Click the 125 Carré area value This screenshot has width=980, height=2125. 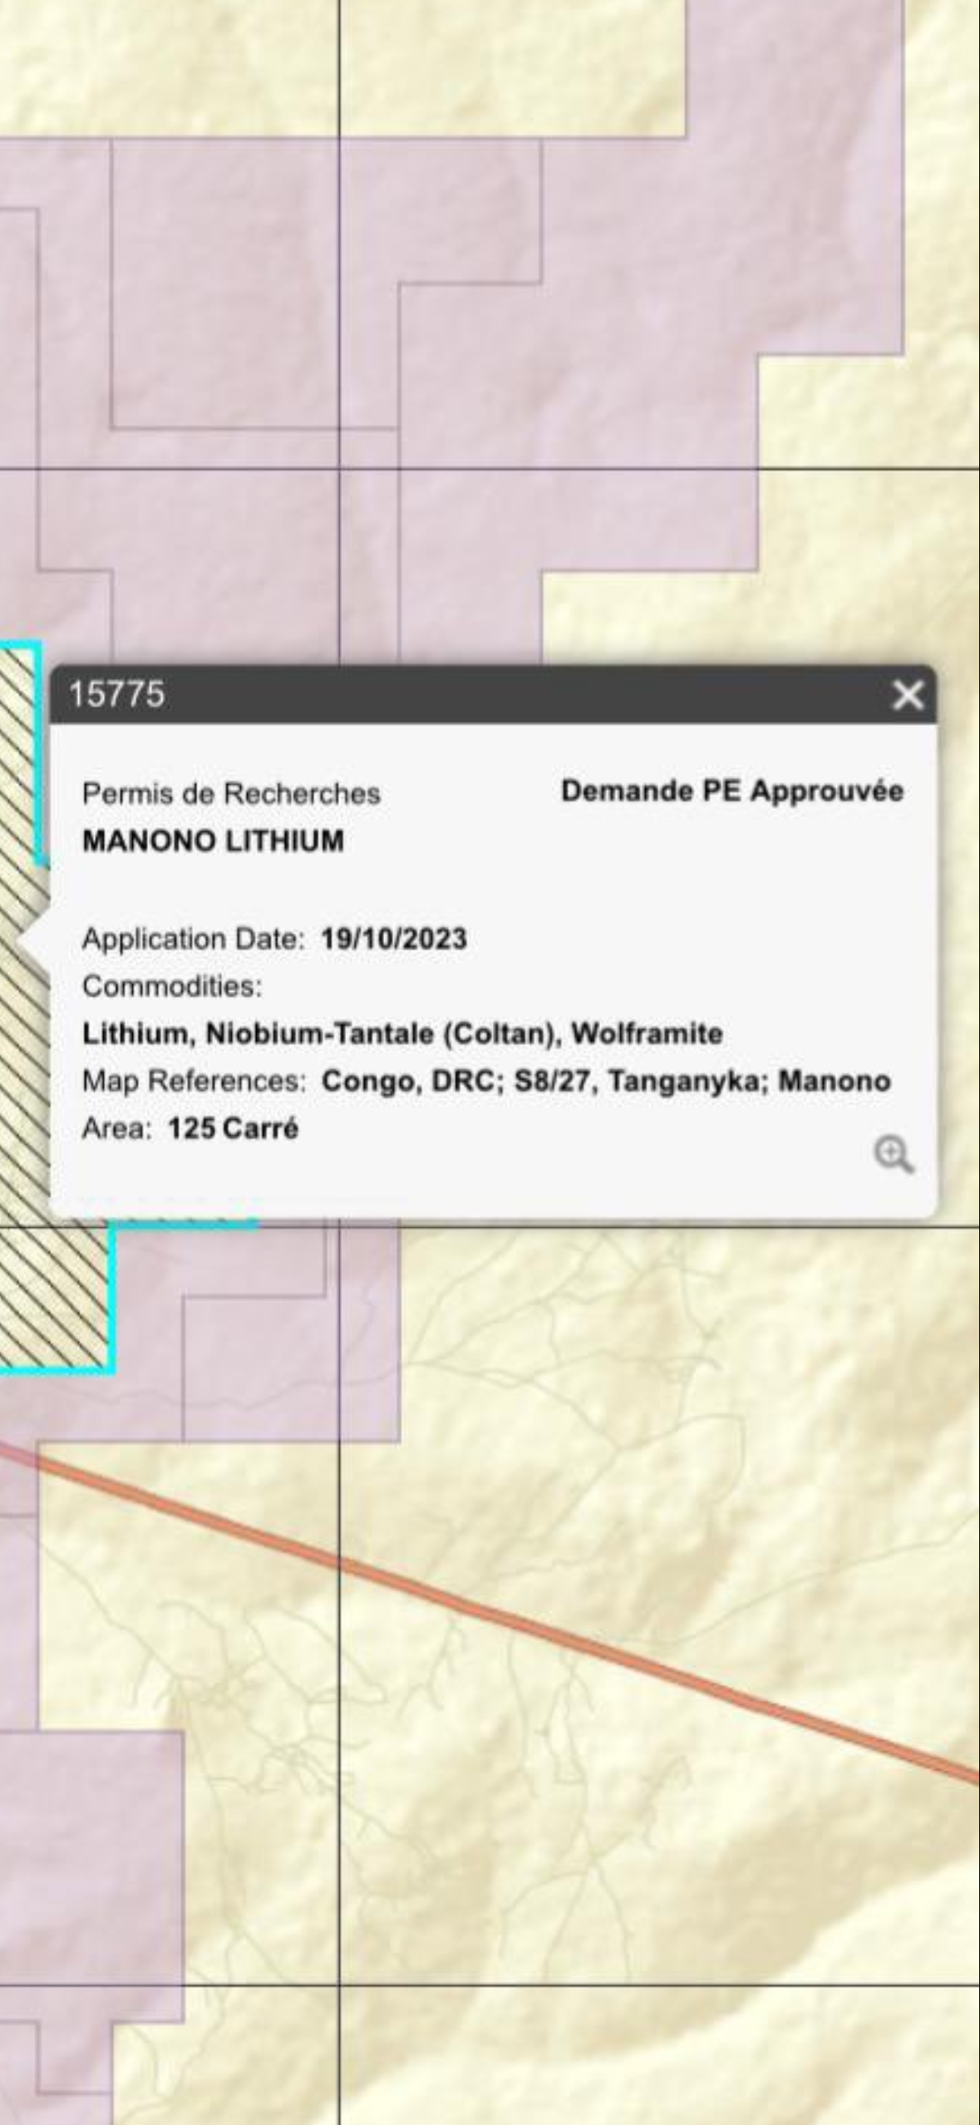(233, 1129)
